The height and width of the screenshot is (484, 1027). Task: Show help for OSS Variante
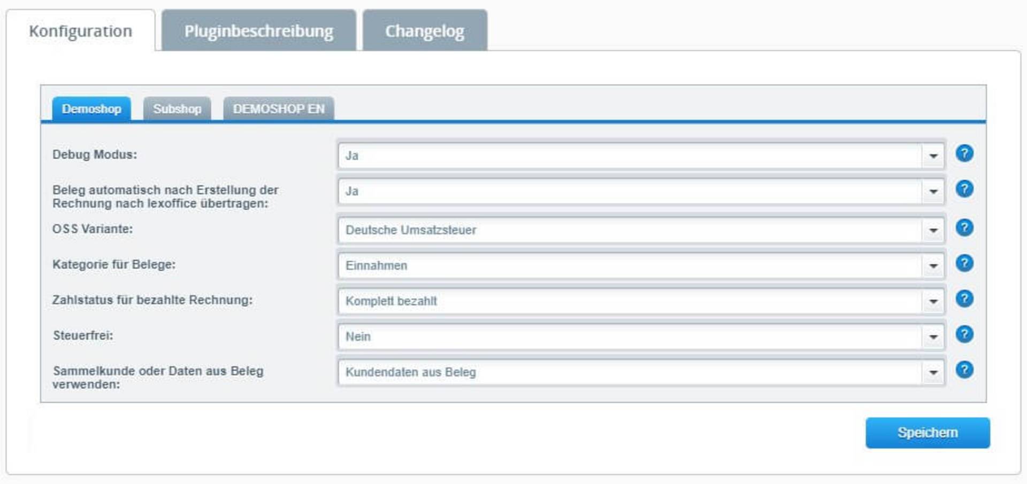[x=964, y=228]
